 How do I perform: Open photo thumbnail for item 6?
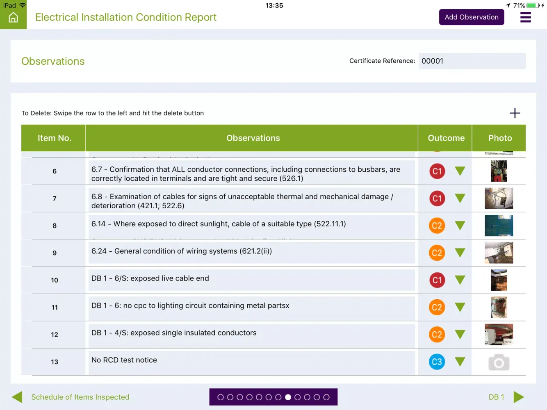499,171
